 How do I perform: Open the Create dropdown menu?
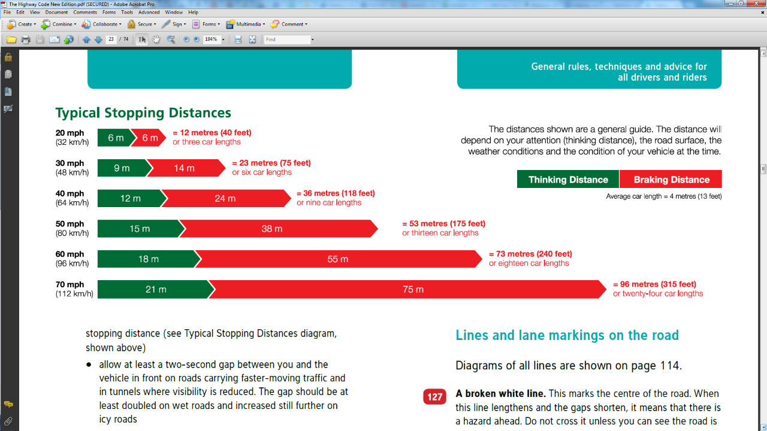click(21, 25)
